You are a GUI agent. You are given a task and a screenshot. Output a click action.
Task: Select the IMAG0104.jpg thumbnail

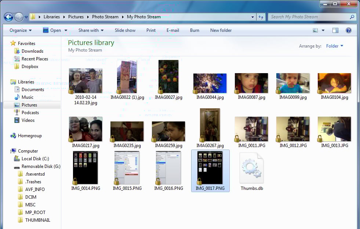click(334, 83)
